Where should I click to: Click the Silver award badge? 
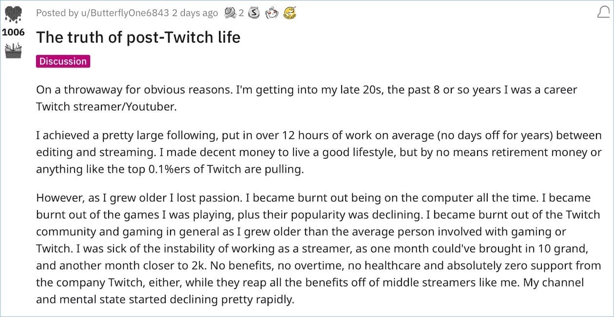point(254,13)
